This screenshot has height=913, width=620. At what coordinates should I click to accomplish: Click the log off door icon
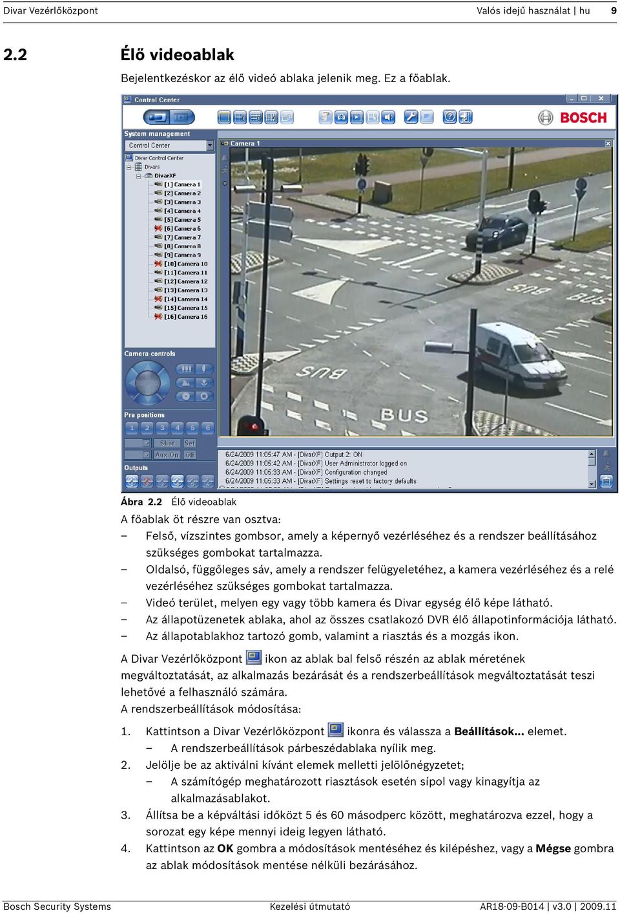coord(465,117)
